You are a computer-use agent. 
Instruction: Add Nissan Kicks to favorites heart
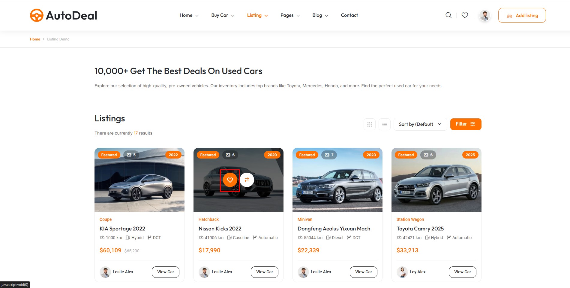[x=230, y=180]
